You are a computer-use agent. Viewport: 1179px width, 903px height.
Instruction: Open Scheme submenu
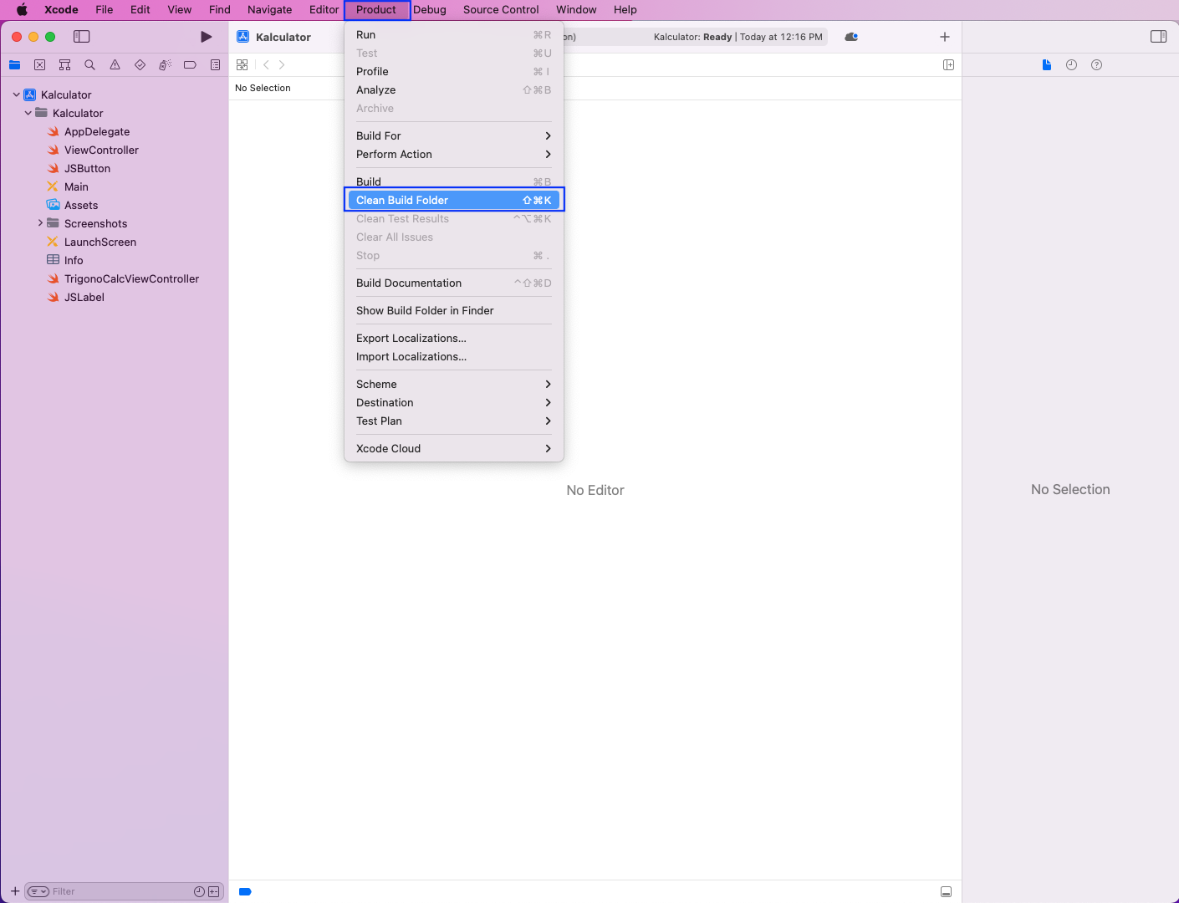454,384
